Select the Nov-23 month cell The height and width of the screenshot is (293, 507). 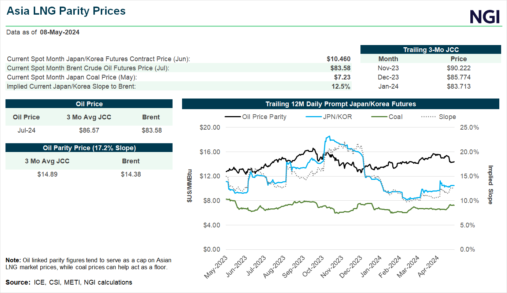point(388,68)
